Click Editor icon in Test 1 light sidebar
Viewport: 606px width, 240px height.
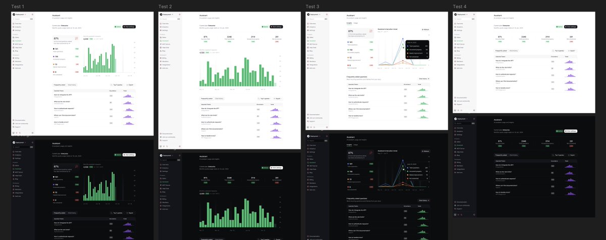(13, 37)
